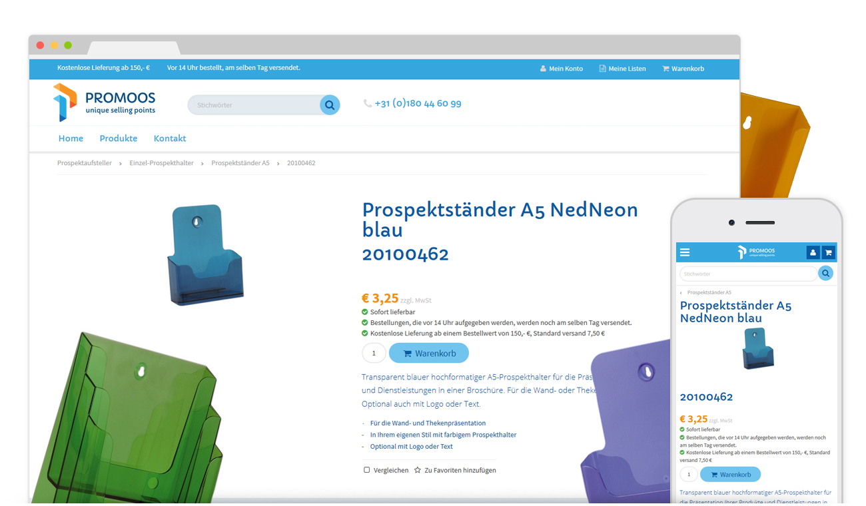Click the desktop Warenkorb add-to-cart button
The width and height of the screenshot is (866, 506).
[429, 354]
